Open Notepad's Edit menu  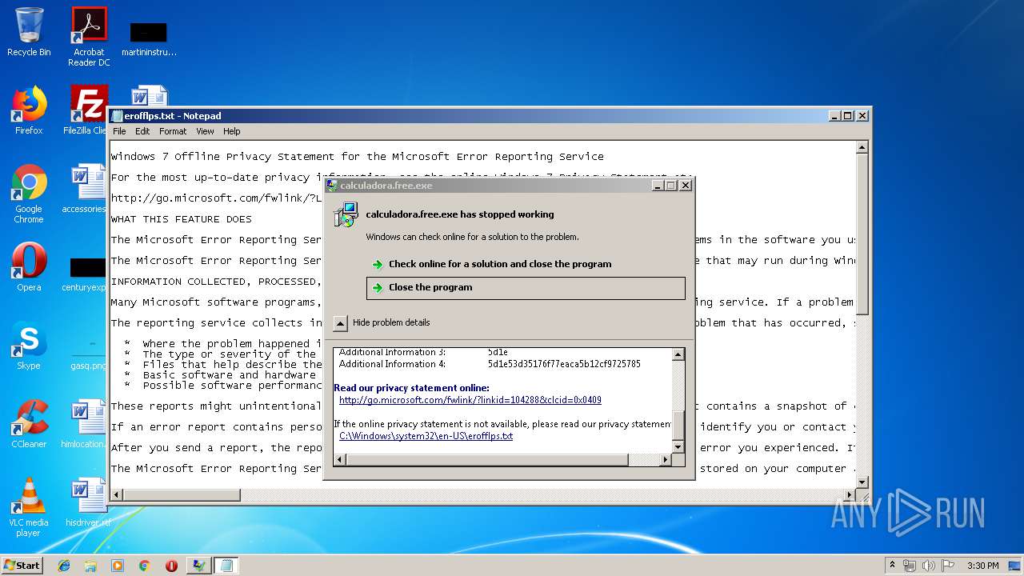coord(142,131)
